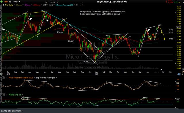Click the up-down arrows icon before MU Daily
184x113 pixels.
pos(4,5)
